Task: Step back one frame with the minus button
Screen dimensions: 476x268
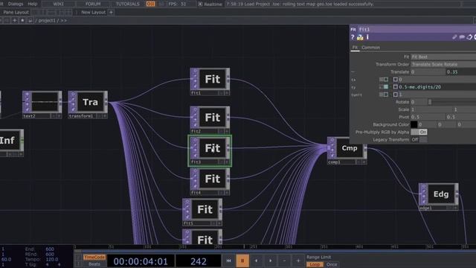Action: (x=284, y=261)
